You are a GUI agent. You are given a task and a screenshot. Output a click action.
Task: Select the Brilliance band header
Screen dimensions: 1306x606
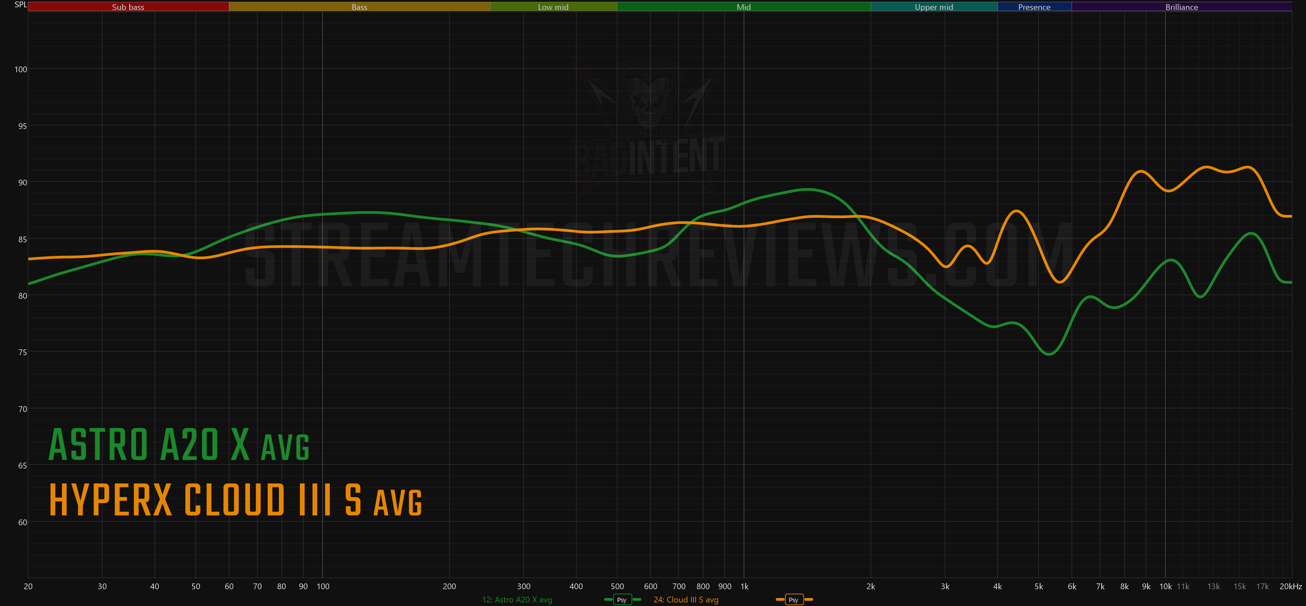point(1181,7)
